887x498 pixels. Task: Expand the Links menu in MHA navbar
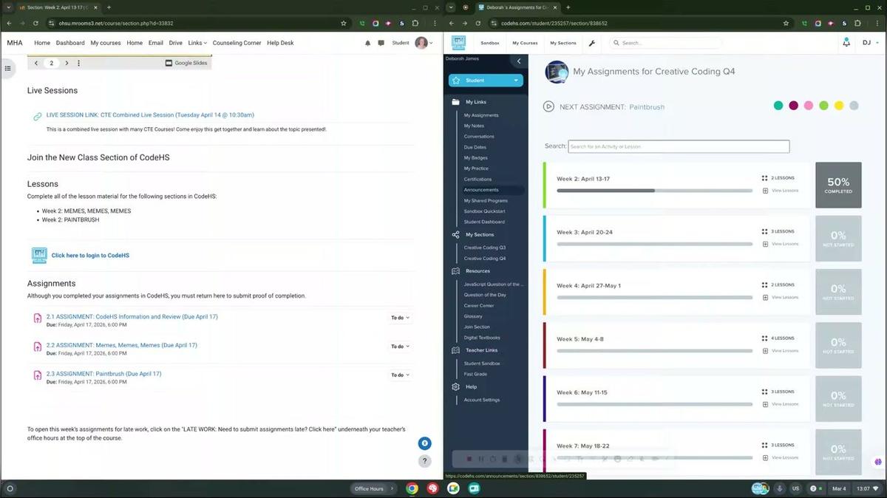point(197,43)
